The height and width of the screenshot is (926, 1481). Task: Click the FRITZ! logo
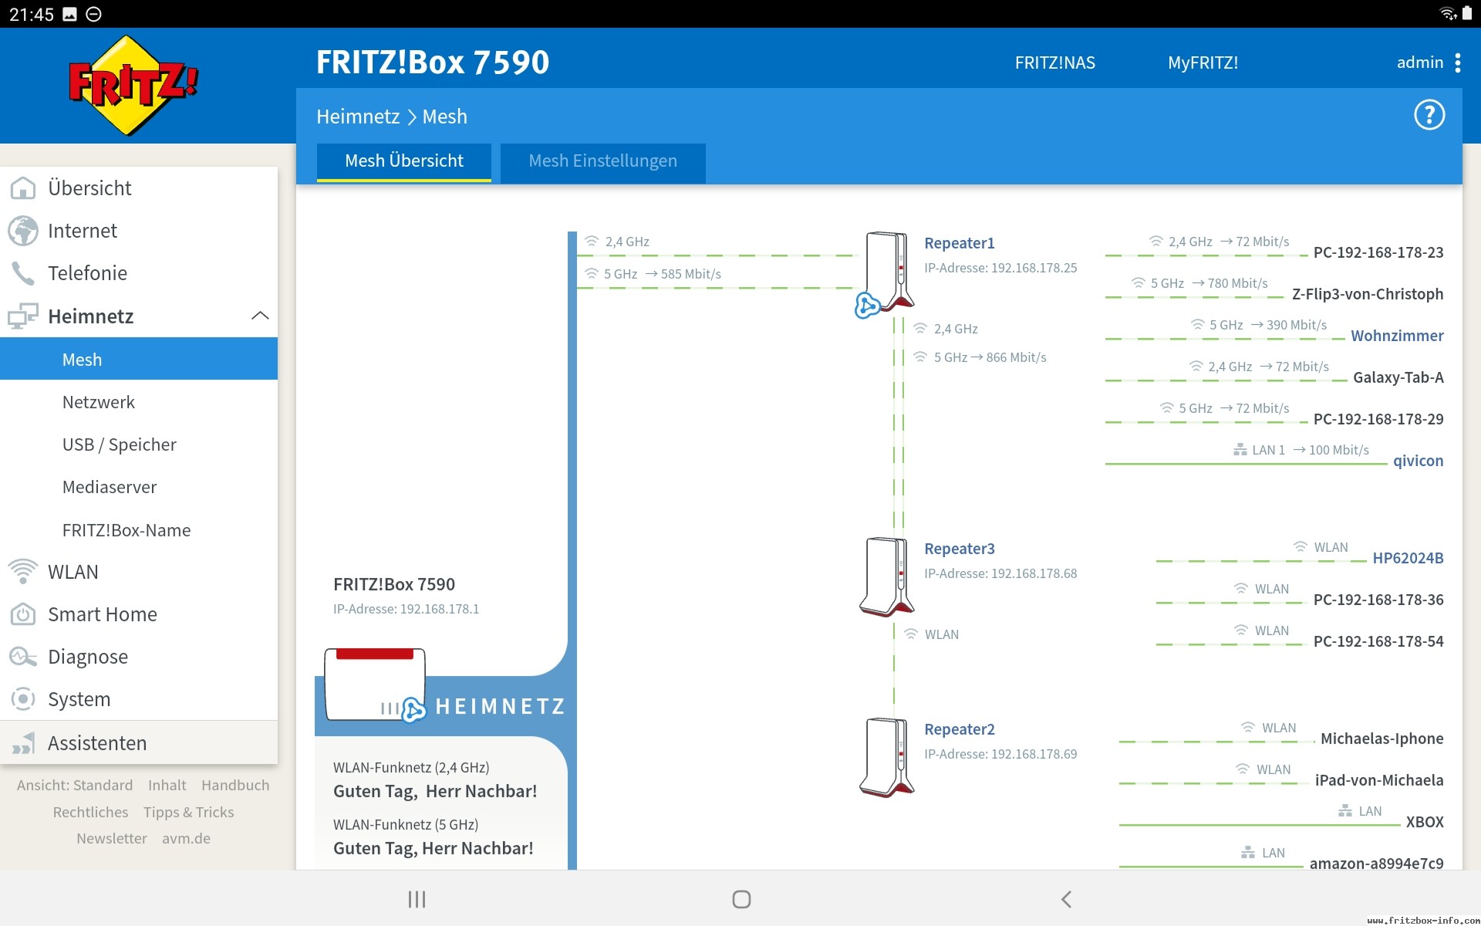point(133,86)
